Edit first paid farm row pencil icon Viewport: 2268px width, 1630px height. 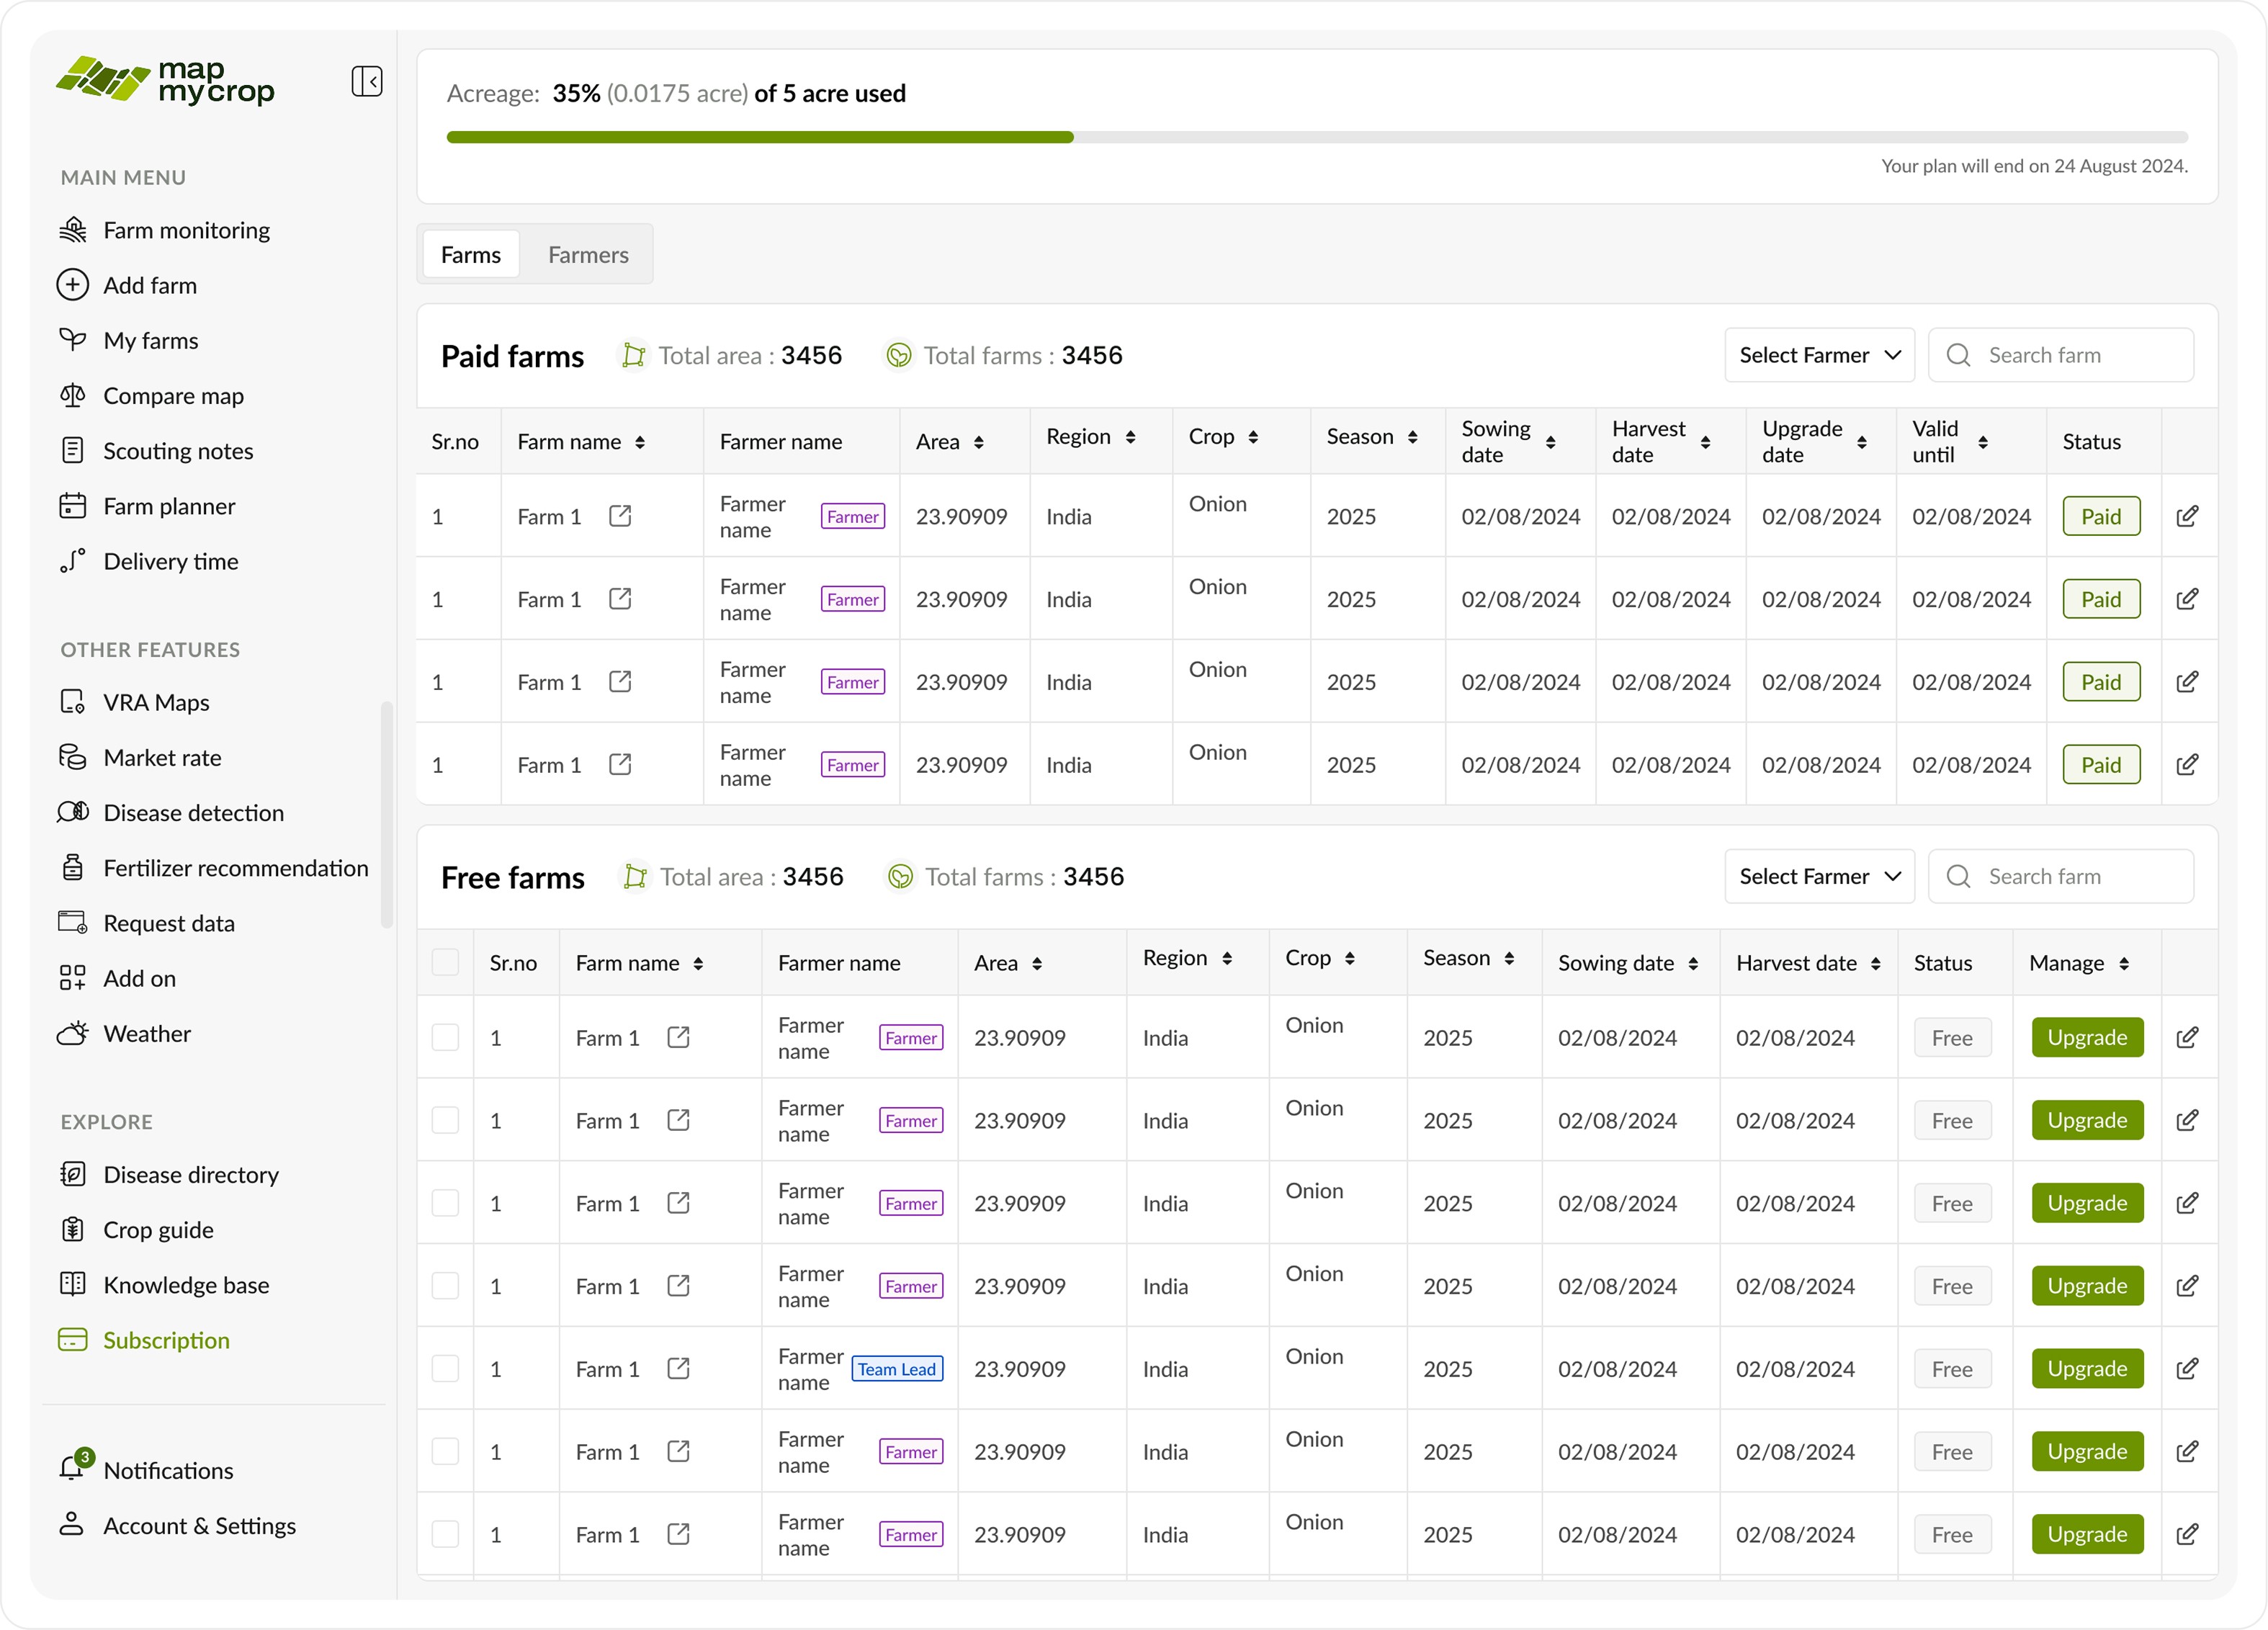click(2187, 516)
